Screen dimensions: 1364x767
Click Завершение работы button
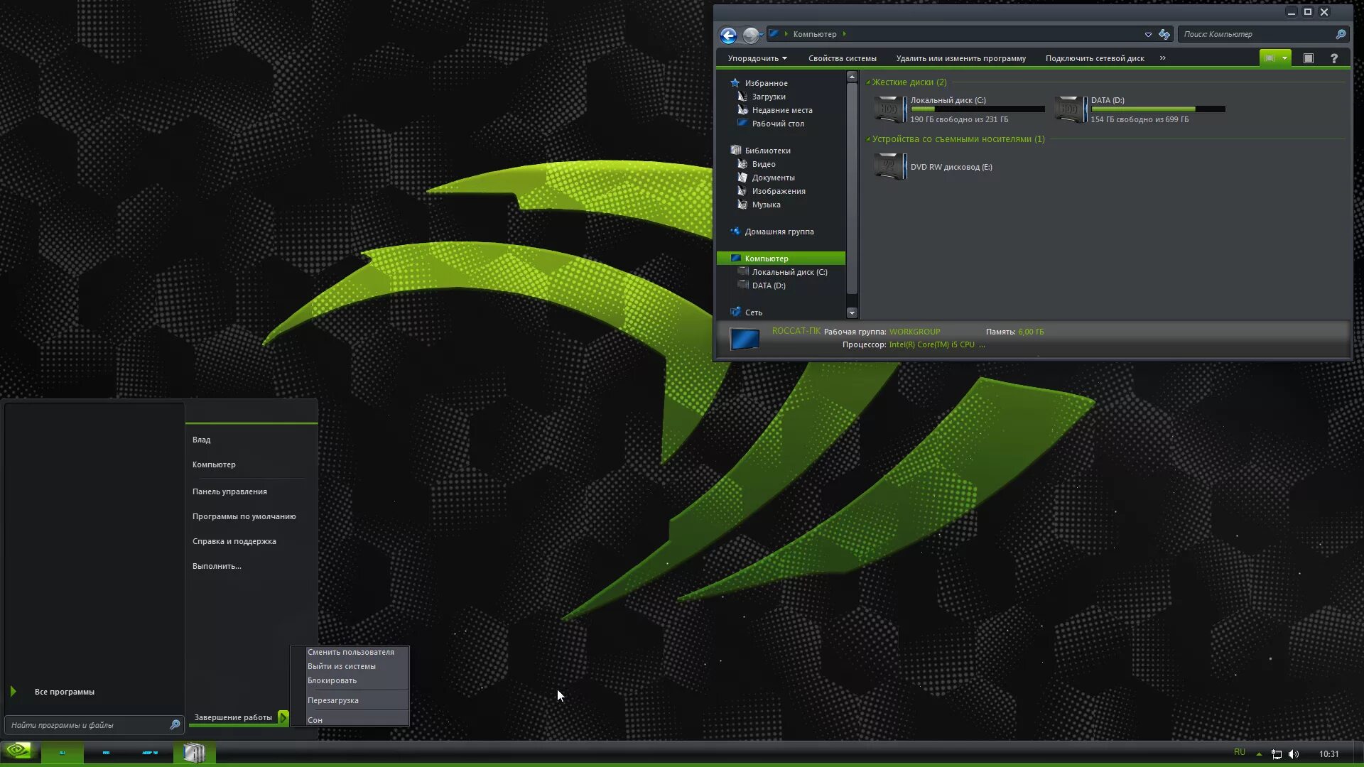[x=233, y=717]
